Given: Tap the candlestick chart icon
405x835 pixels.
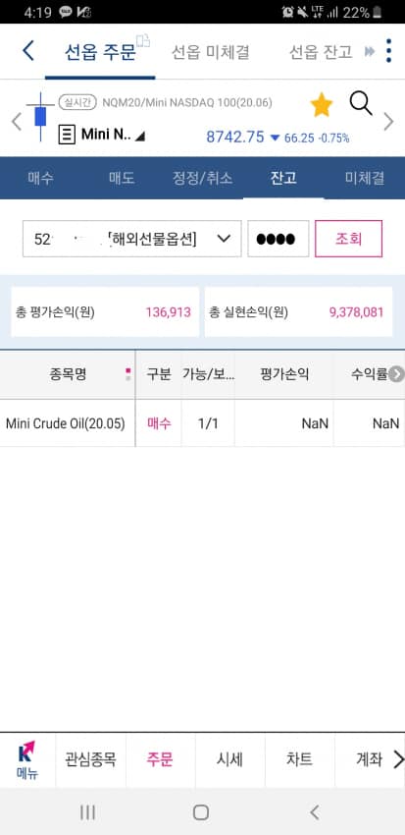Looking at the screenshot, I should coord(40,116).
